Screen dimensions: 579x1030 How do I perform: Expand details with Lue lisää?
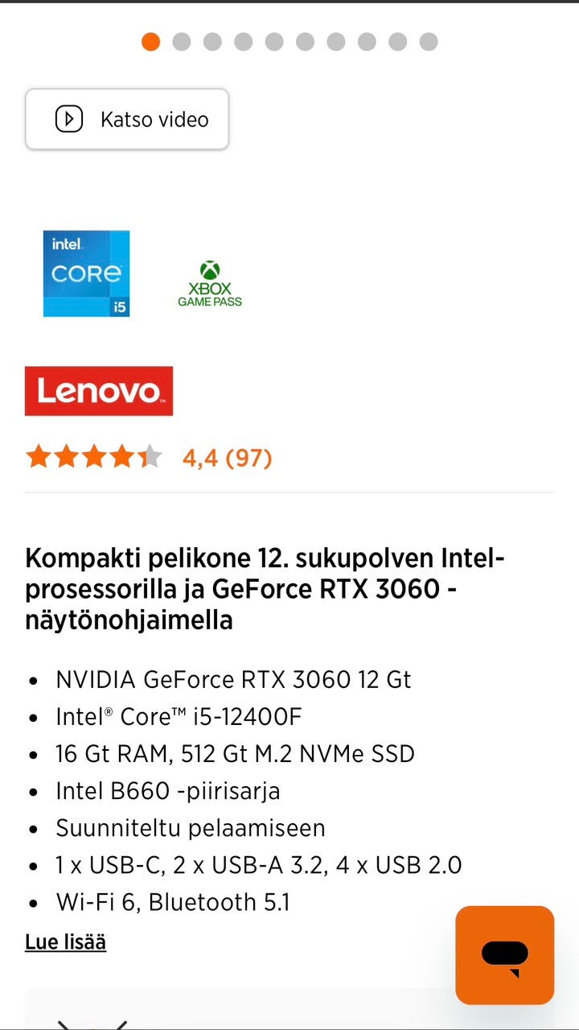(65, 942)
